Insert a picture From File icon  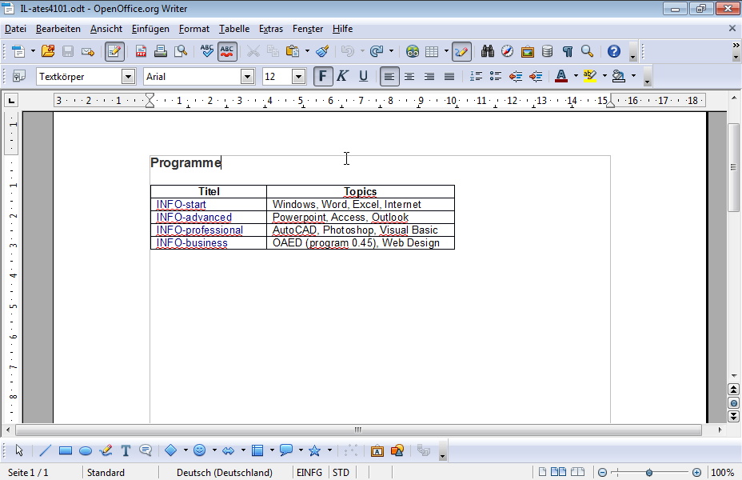coord(377,450)
